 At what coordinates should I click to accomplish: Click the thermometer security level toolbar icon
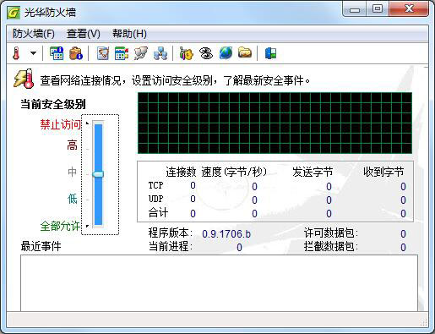16,53
